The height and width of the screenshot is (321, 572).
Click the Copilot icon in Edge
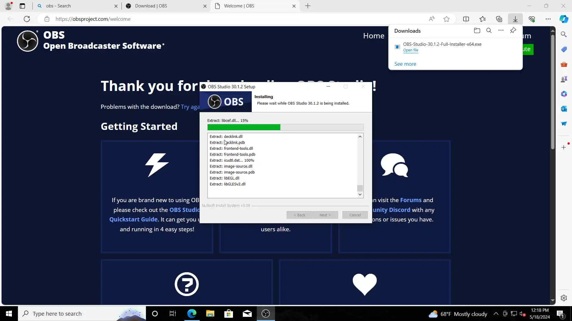[x=564, y=19]
